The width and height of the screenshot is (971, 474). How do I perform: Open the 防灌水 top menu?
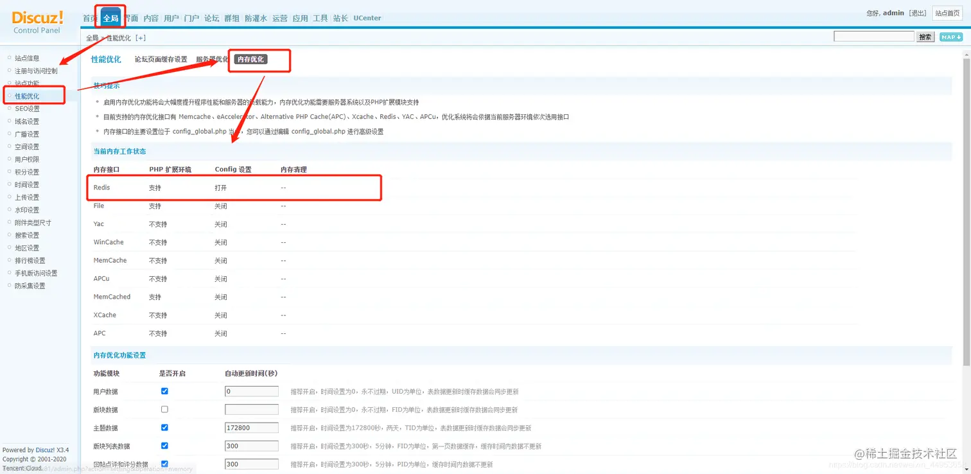pos(256,19)
